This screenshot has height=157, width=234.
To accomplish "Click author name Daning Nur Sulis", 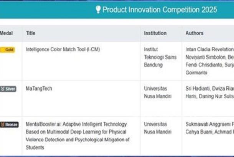I will coord(216,96).
